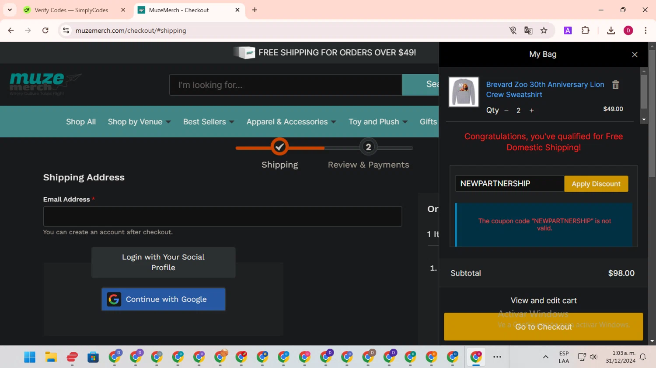Click the $98.00 subtotal amount
Screen dimensions: 656x368
tap(621, 273)
